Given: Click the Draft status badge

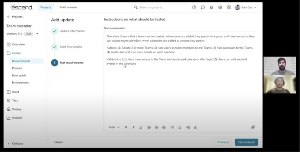Looking at the screenshot, I should pos(29,34).
